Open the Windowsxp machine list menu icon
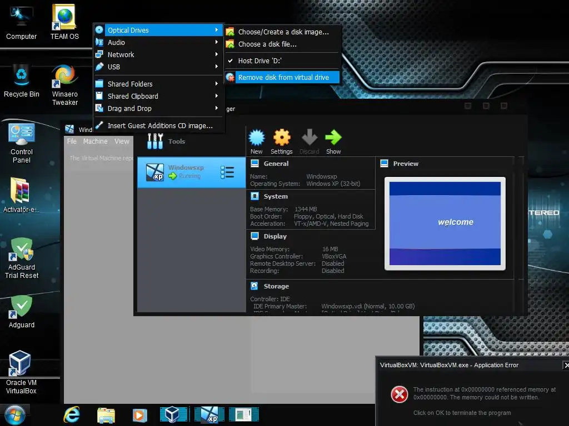Image resolution: width=569 pixels, height=426 pixels. pos(227,173)
